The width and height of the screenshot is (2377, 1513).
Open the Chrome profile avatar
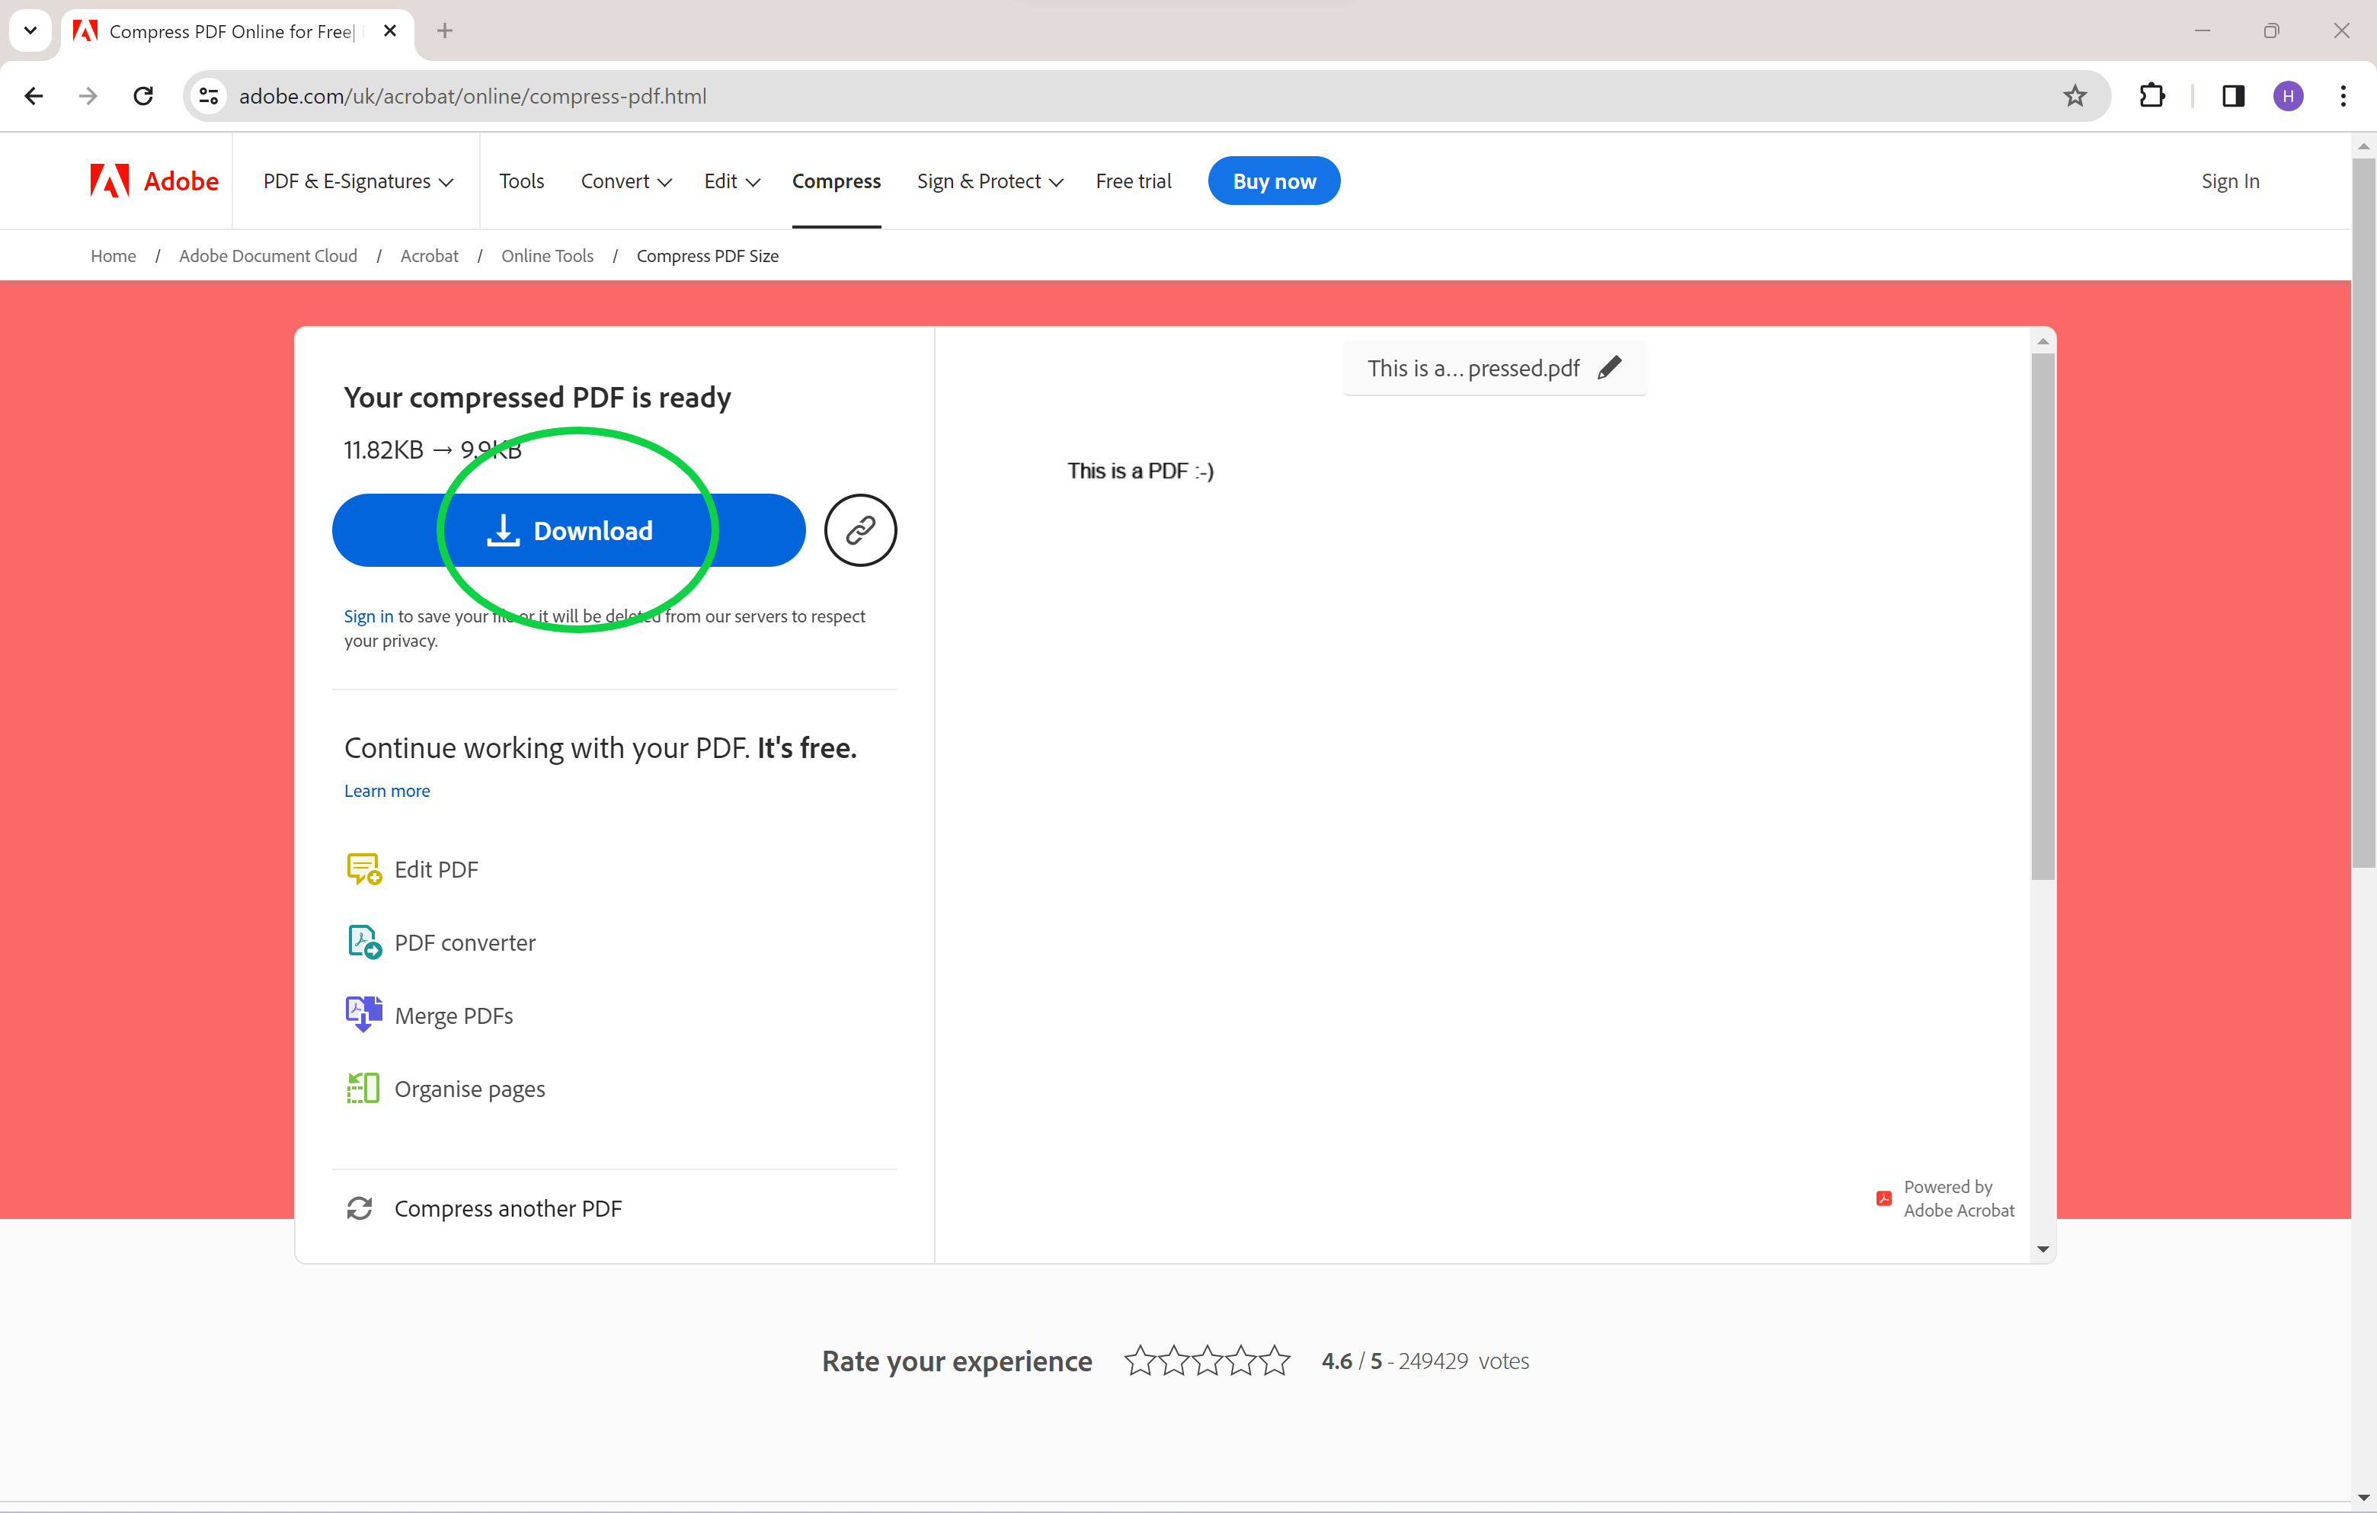2288,96
